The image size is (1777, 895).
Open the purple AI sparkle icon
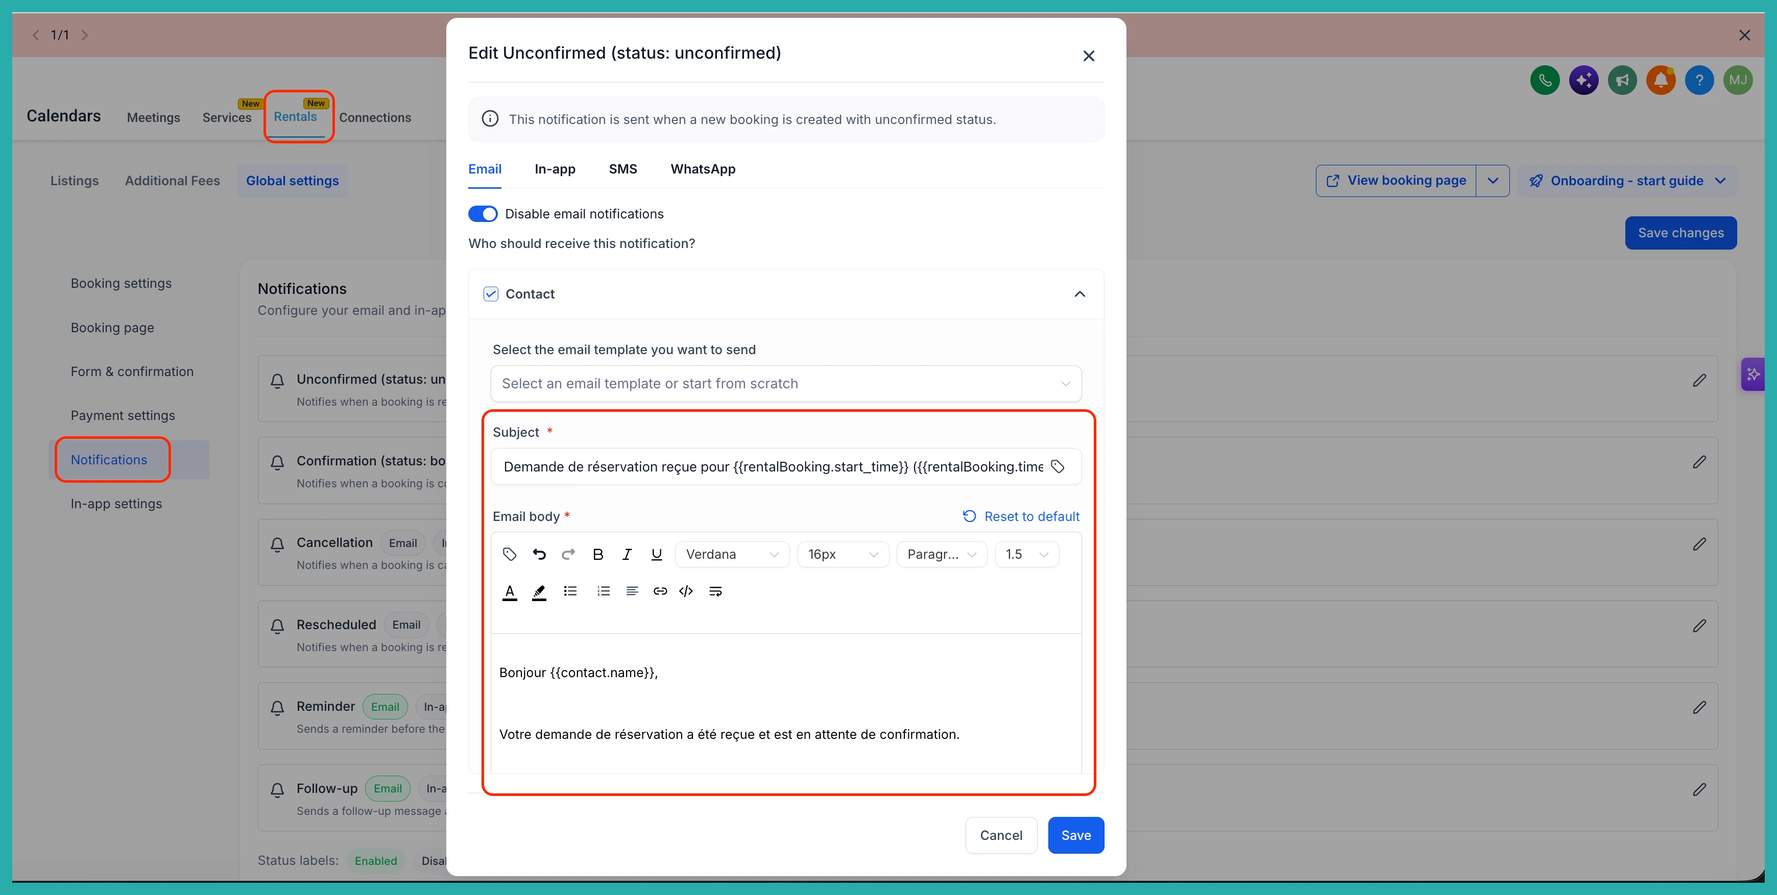1584,80
